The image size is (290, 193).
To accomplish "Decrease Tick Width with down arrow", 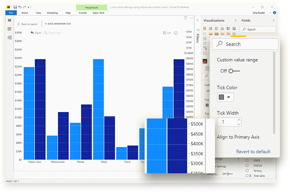I will click(239, 124).
